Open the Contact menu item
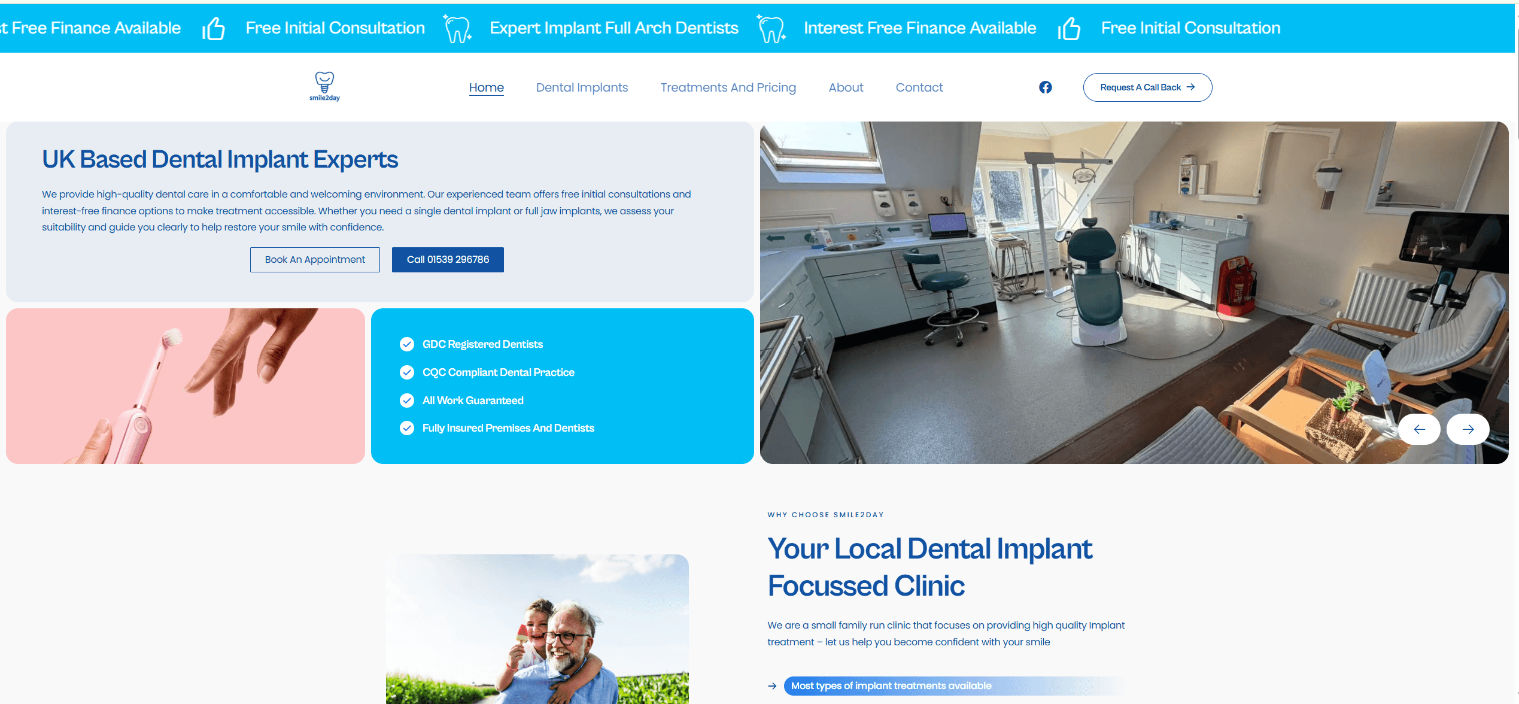The image size is (1519, 704). (919, 87)
